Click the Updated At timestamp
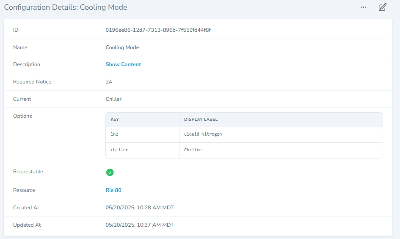 140,225
